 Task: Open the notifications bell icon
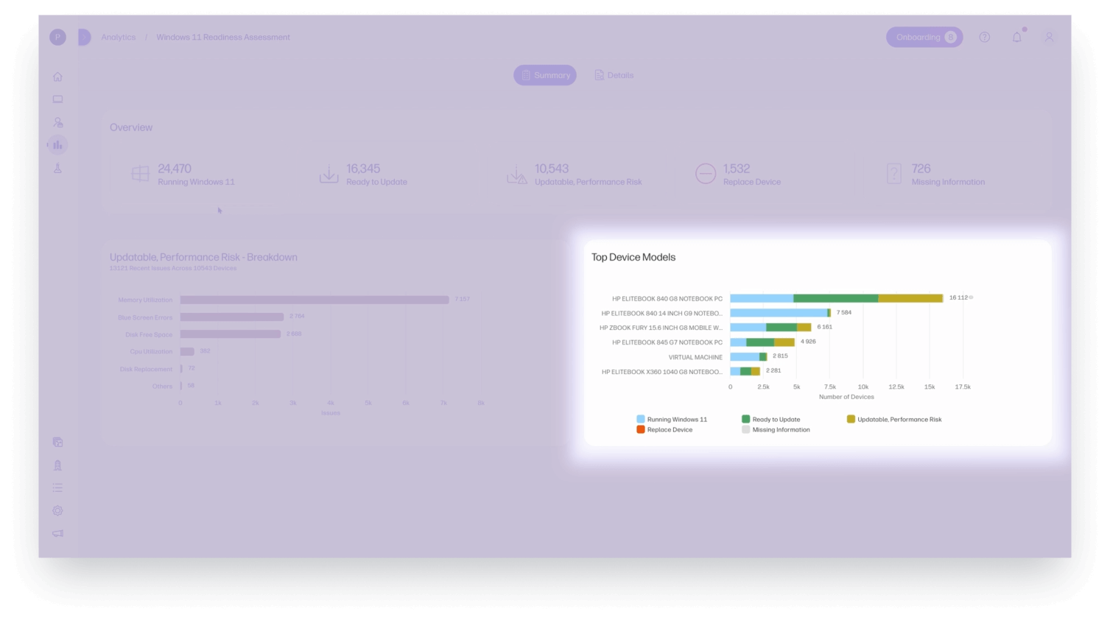click(x=1016, y=37)
